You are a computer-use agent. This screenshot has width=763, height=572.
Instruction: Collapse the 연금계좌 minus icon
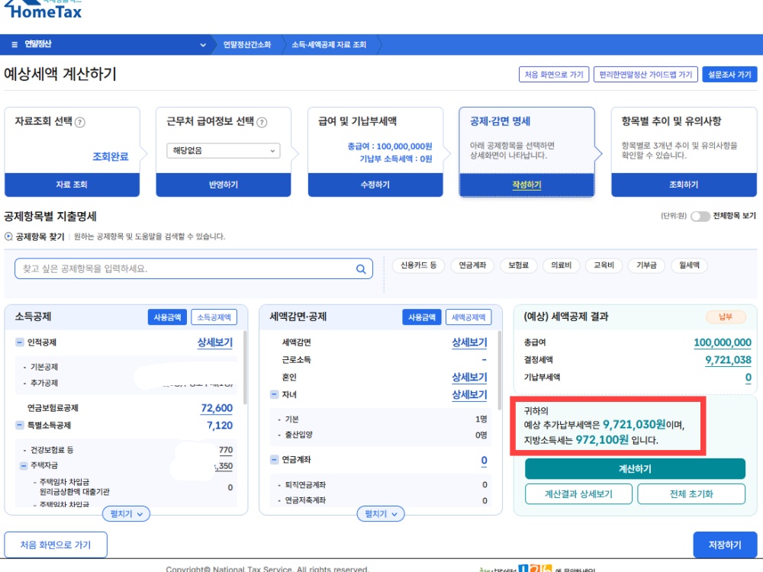274,459
